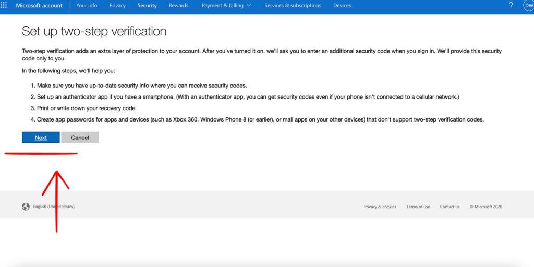Image resolution: width=534 pixels, height=267 pixels.
Task: Navigate to the Devices tab
Action: tap(342, 6)
